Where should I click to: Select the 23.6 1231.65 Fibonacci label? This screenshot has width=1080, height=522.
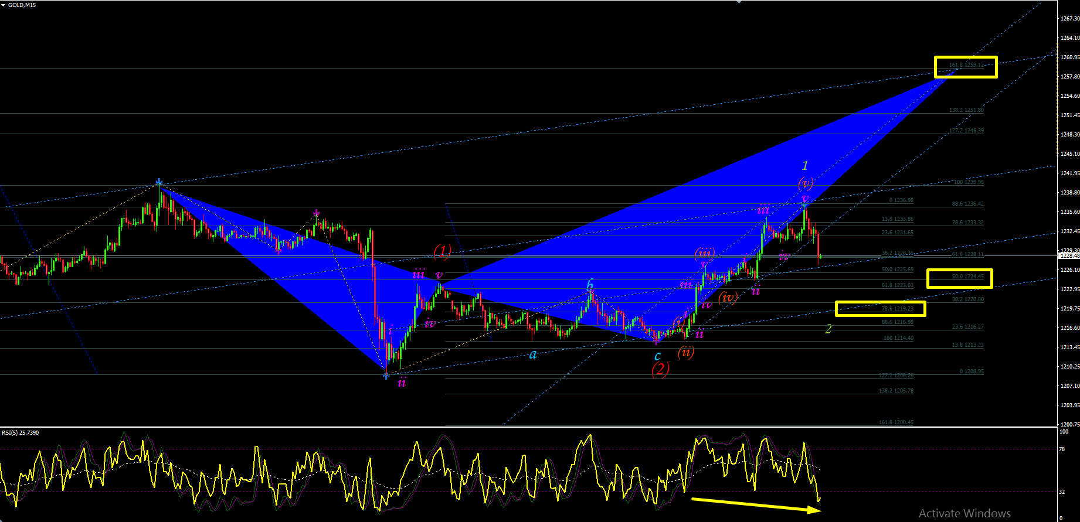[x=898, y=233]
